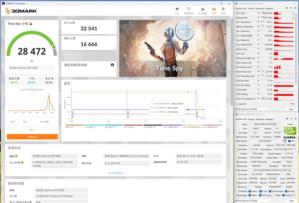299x203 pixels.
Task: Open the 基准测试 benchmarks gauge icon
Action: (x=189, y=9)
